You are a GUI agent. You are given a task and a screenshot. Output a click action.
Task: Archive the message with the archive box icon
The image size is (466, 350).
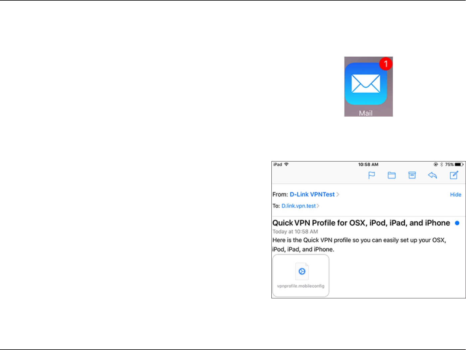tap(412, 175)
